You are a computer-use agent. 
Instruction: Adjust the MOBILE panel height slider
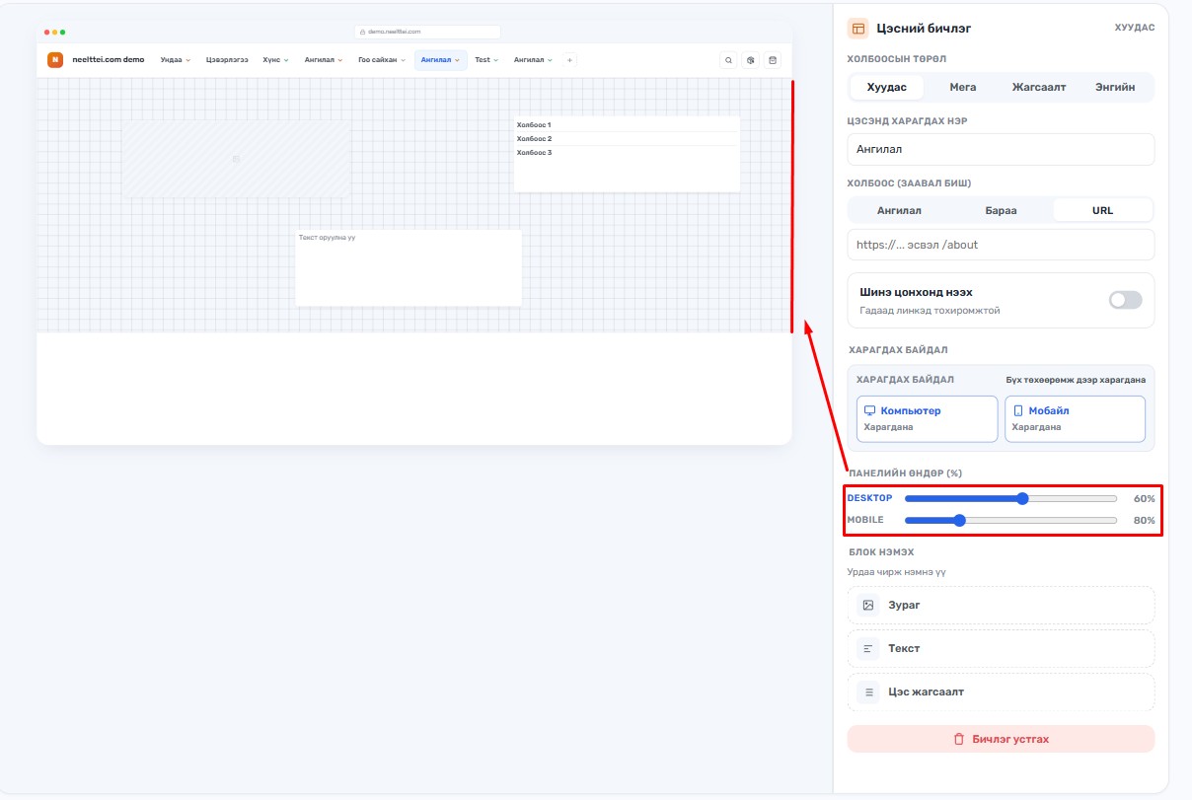tap(1010, 520)
